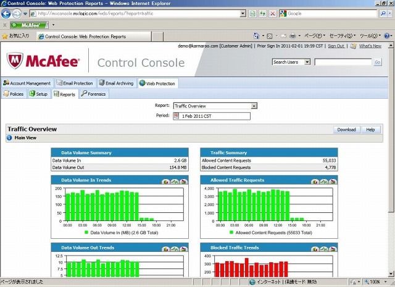Click the Sign Out link
Screen dimensions: 395x287
coord(336,46)
